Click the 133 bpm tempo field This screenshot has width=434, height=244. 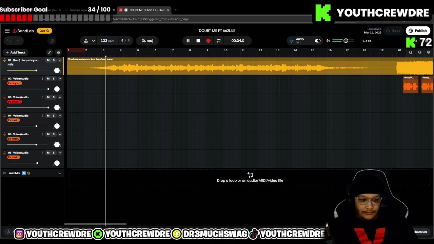click(x=107, y=41)
